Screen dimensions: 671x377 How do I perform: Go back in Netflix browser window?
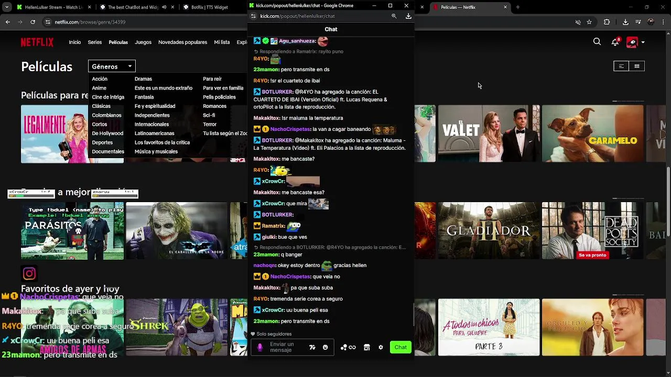click(x=8, y=22)
